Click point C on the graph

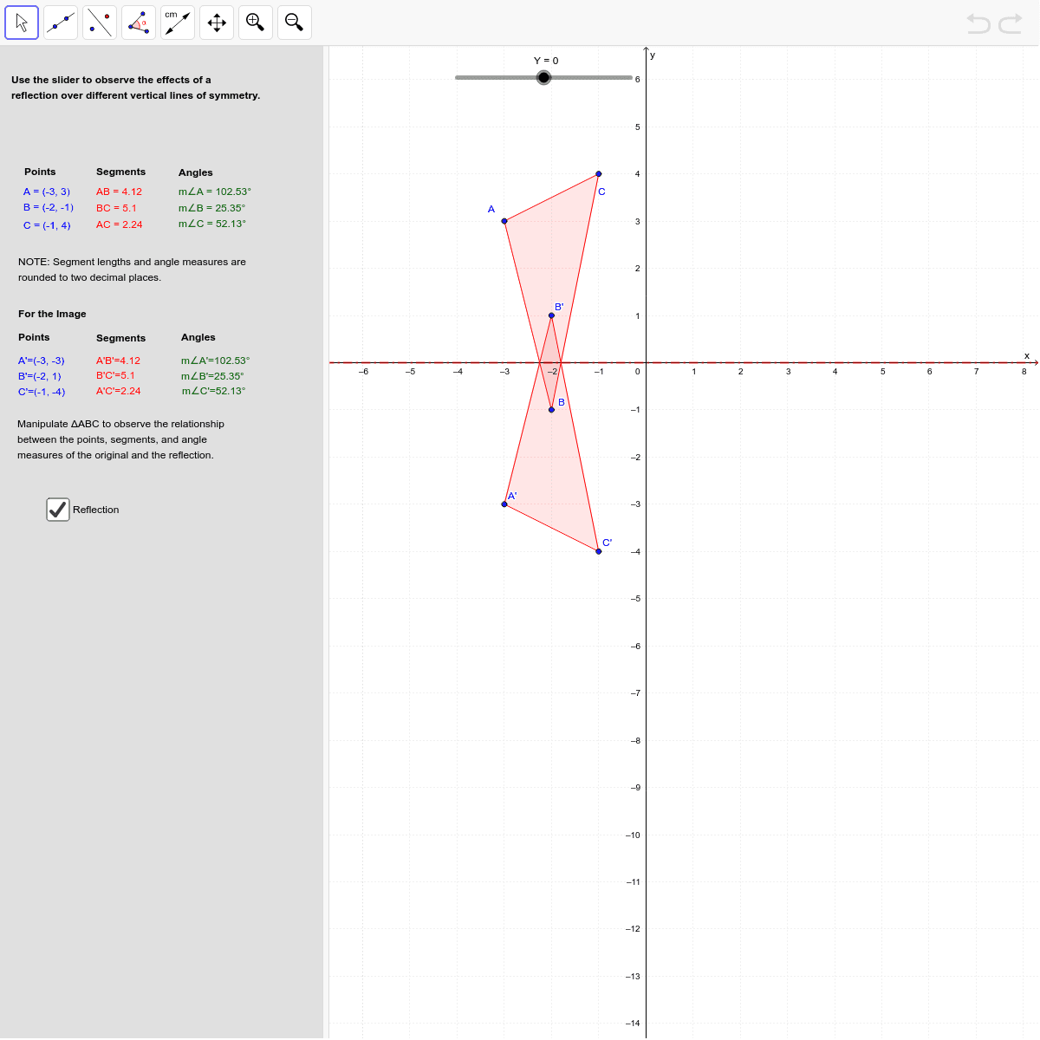pyautogui.click(x=599, y=173)
